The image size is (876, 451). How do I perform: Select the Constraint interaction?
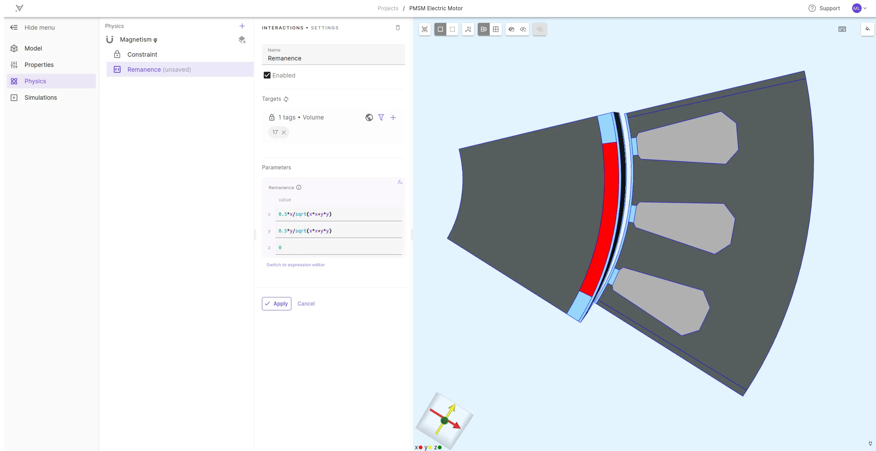pos(180,55)
